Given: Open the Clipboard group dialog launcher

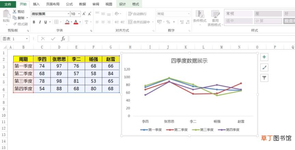Looking at the screenshot, I should (x=28, y=31).
